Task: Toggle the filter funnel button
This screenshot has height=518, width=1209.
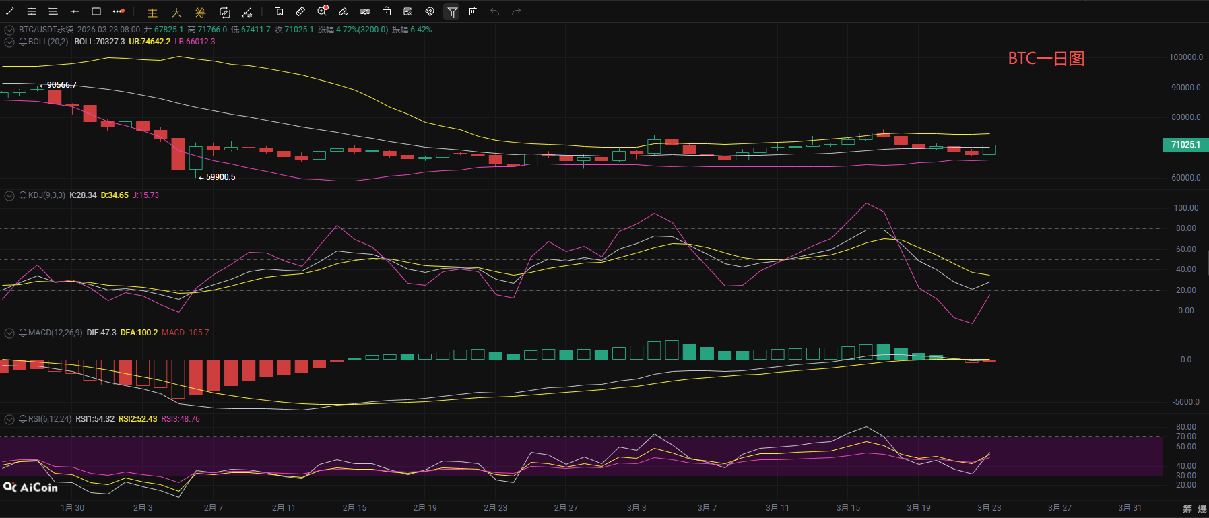Action: click(452, 11)
